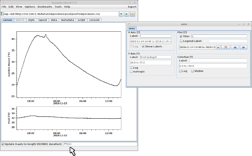Click the Plot Title text field

[219, 36]
